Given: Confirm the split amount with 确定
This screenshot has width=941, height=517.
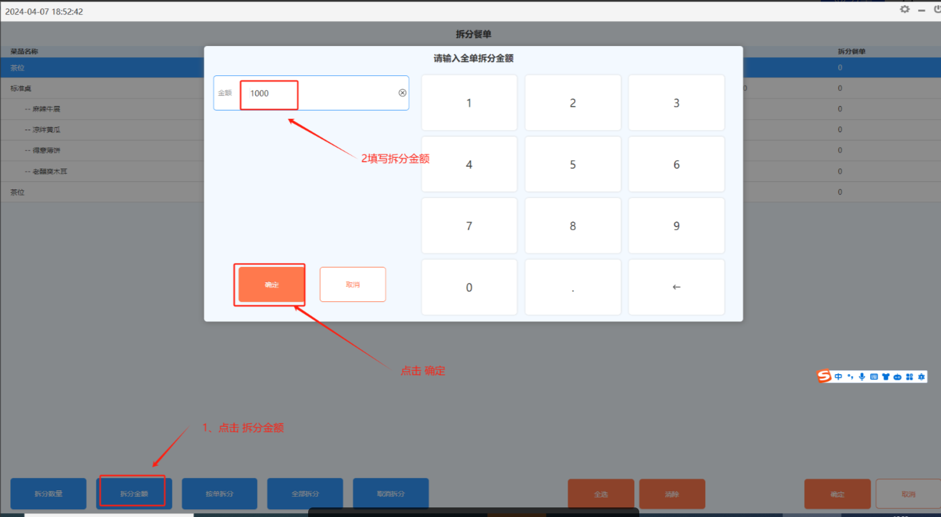Looking at the screenshot, I should click(271, 285).
